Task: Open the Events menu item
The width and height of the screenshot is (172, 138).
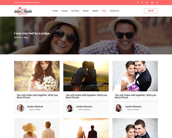Action: pyautogui.click(x=86, y=11)
